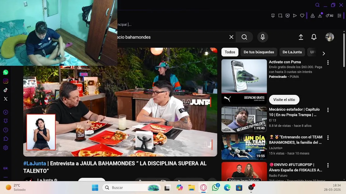The image size is (346, 194).
Task: Open 'Mecánico estafador | Capítulo 10' title
Action: coord(294,112)
